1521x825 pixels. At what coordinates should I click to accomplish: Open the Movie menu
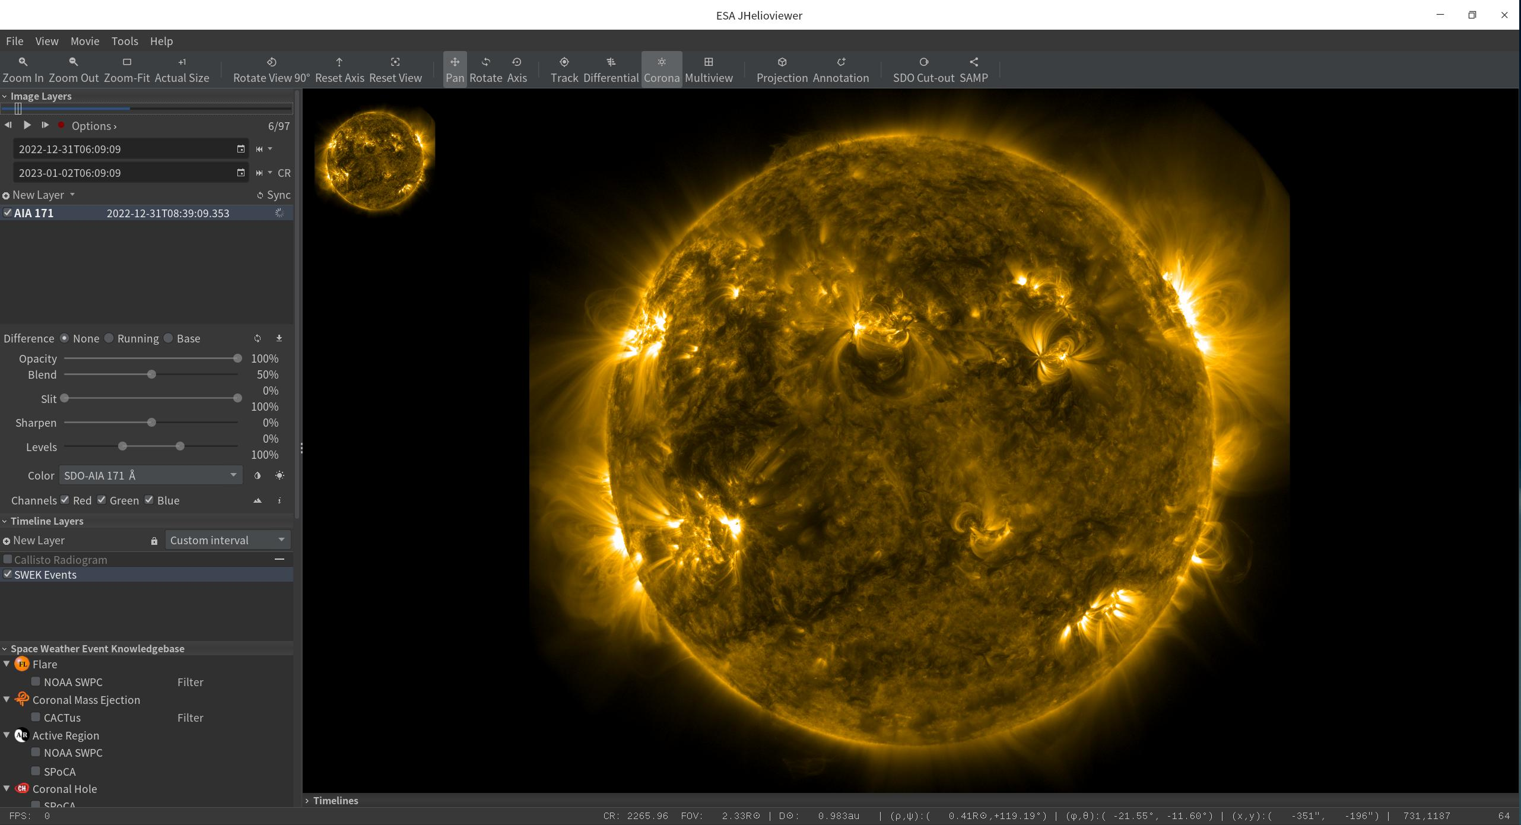tap(85, 41)
